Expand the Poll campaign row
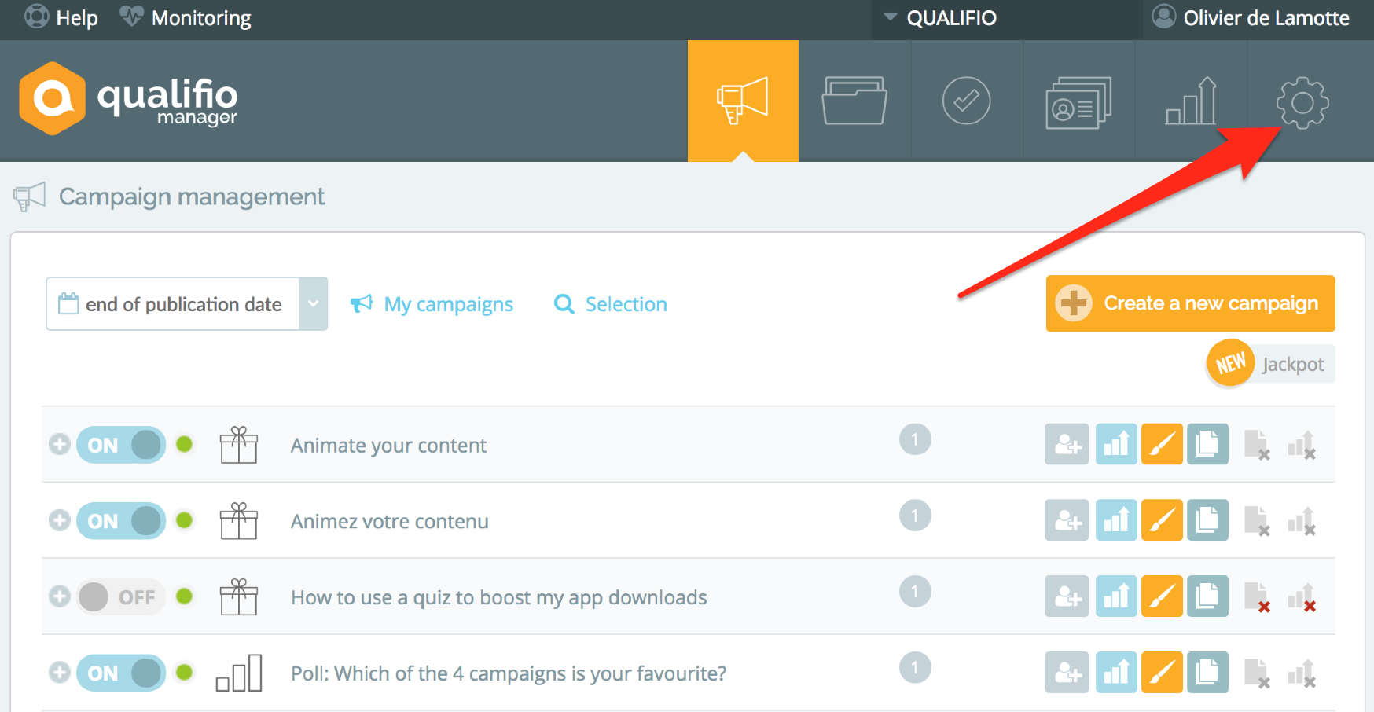This screenshot has width=1374, height=712. 60,673
